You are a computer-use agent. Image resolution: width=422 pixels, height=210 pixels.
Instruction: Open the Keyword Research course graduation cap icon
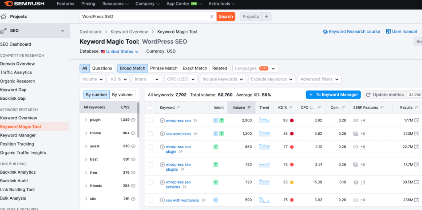(325, 32)
